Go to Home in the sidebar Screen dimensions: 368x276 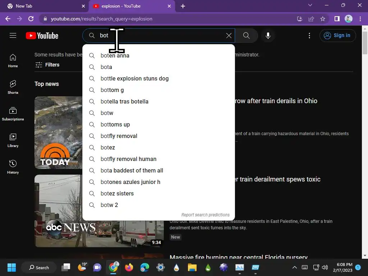click(13, 61)
